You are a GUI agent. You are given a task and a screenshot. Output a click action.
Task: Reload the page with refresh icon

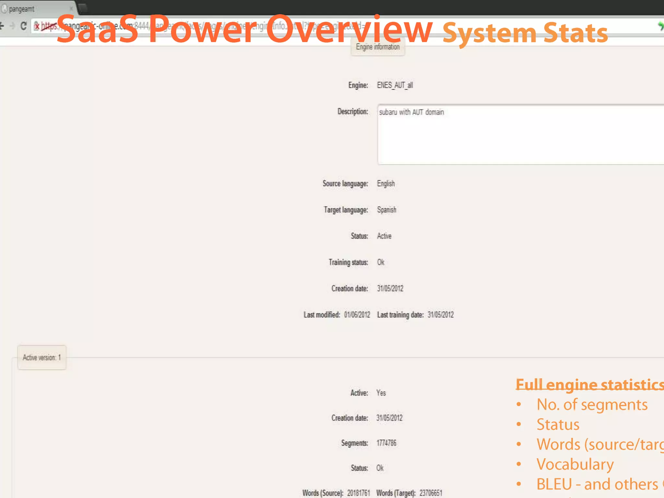click(24, 26)
